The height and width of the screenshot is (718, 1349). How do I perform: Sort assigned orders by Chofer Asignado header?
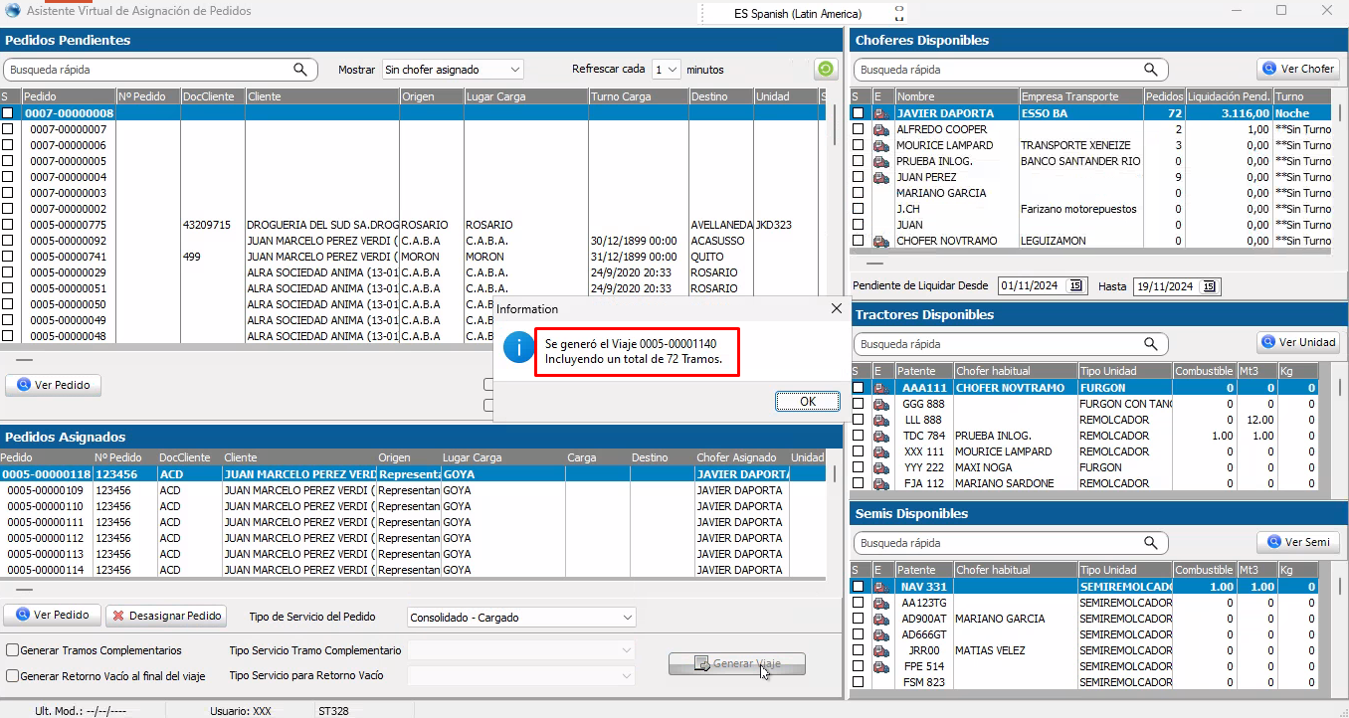pos(740,457)
